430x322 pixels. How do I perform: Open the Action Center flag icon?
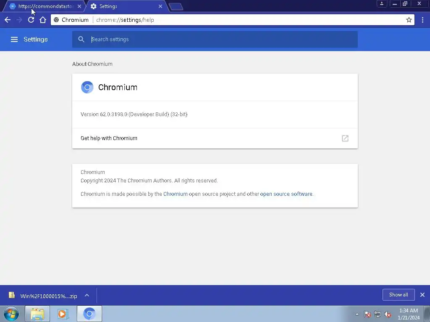click(367, 314)
